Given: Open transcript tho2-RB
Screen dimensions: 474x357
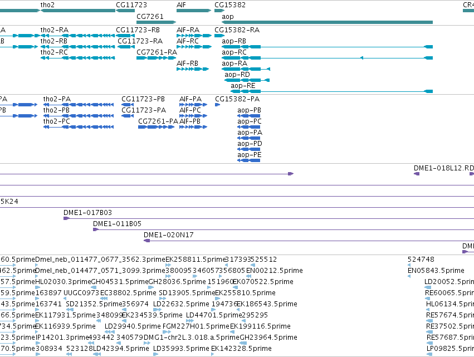Looking at the screenshot, I should click(x=54, y=41).
